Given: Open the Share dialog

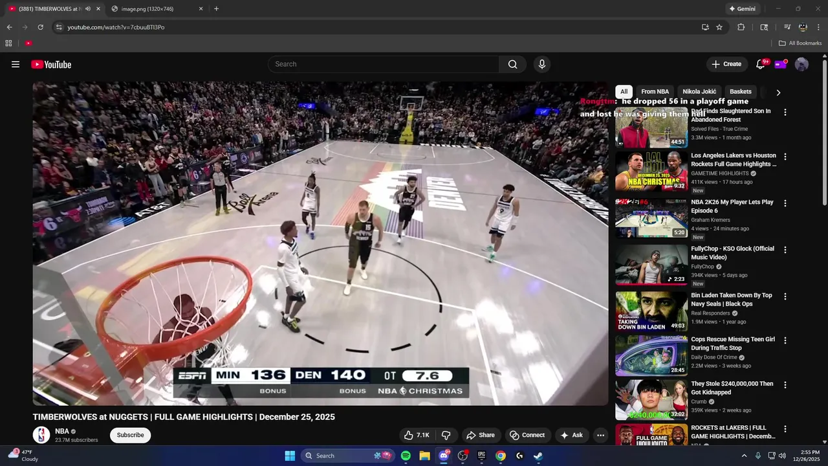Looking at the screenshot, I should 480,435.
